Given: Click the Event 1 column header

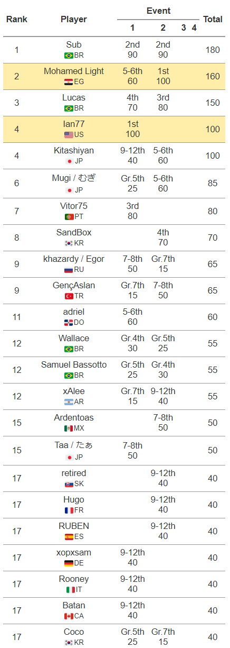Looking at the screenshot, I should (132, 28).
